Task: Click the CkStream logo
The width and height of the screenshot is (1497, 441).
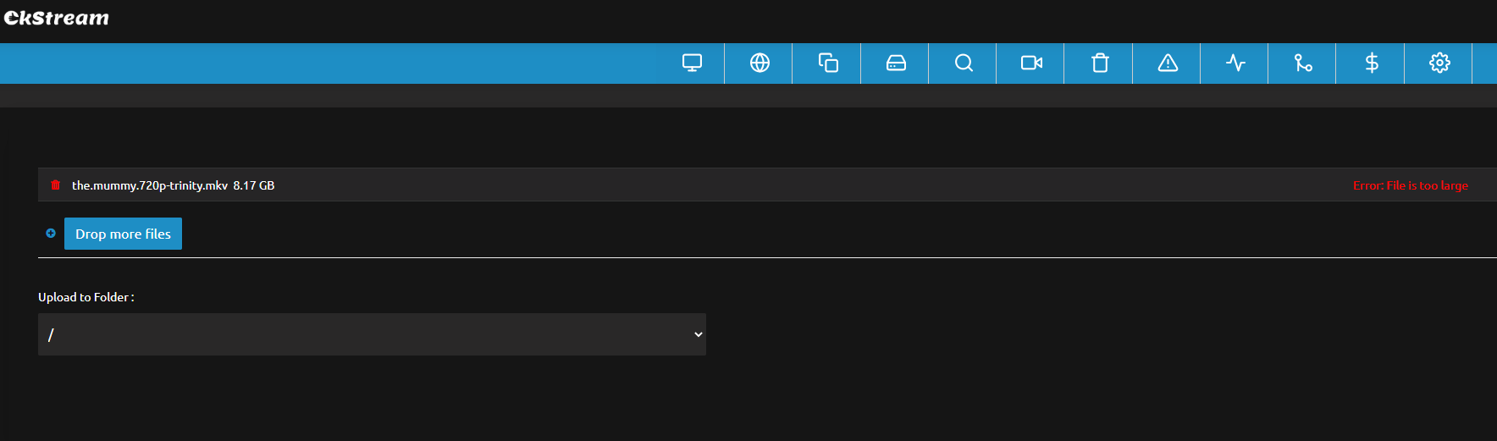Action: (57, 18)
